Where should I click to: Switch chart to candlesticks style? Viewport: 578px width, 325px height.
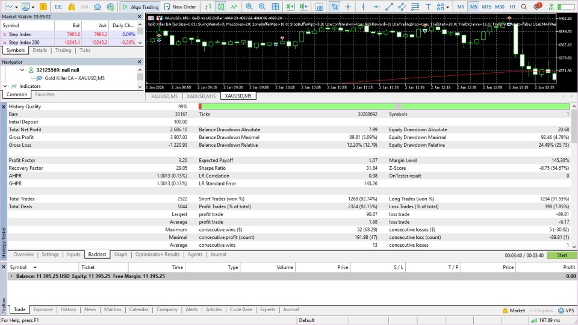point(221,7)
